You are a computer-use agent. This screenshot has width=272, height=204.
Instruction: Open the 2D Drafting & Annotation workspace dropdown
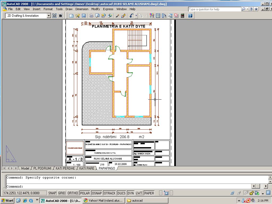[x=49, y=16]
